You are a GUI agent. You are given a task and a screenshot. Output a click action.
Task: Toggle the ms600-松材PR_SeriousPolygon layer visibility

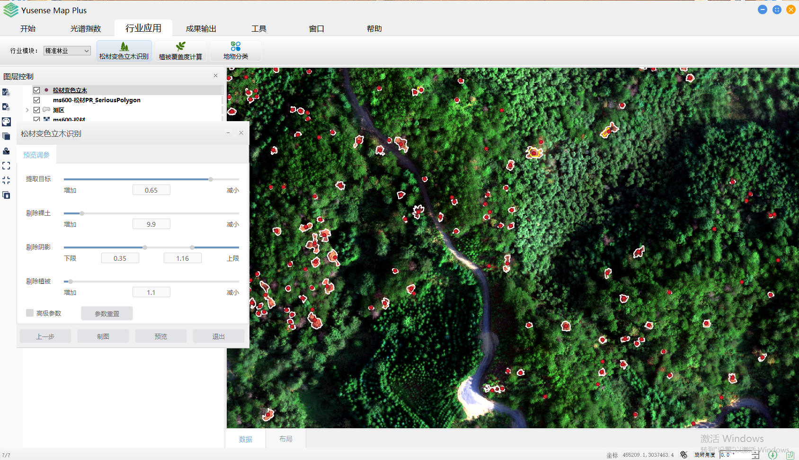tap(36, 100)
